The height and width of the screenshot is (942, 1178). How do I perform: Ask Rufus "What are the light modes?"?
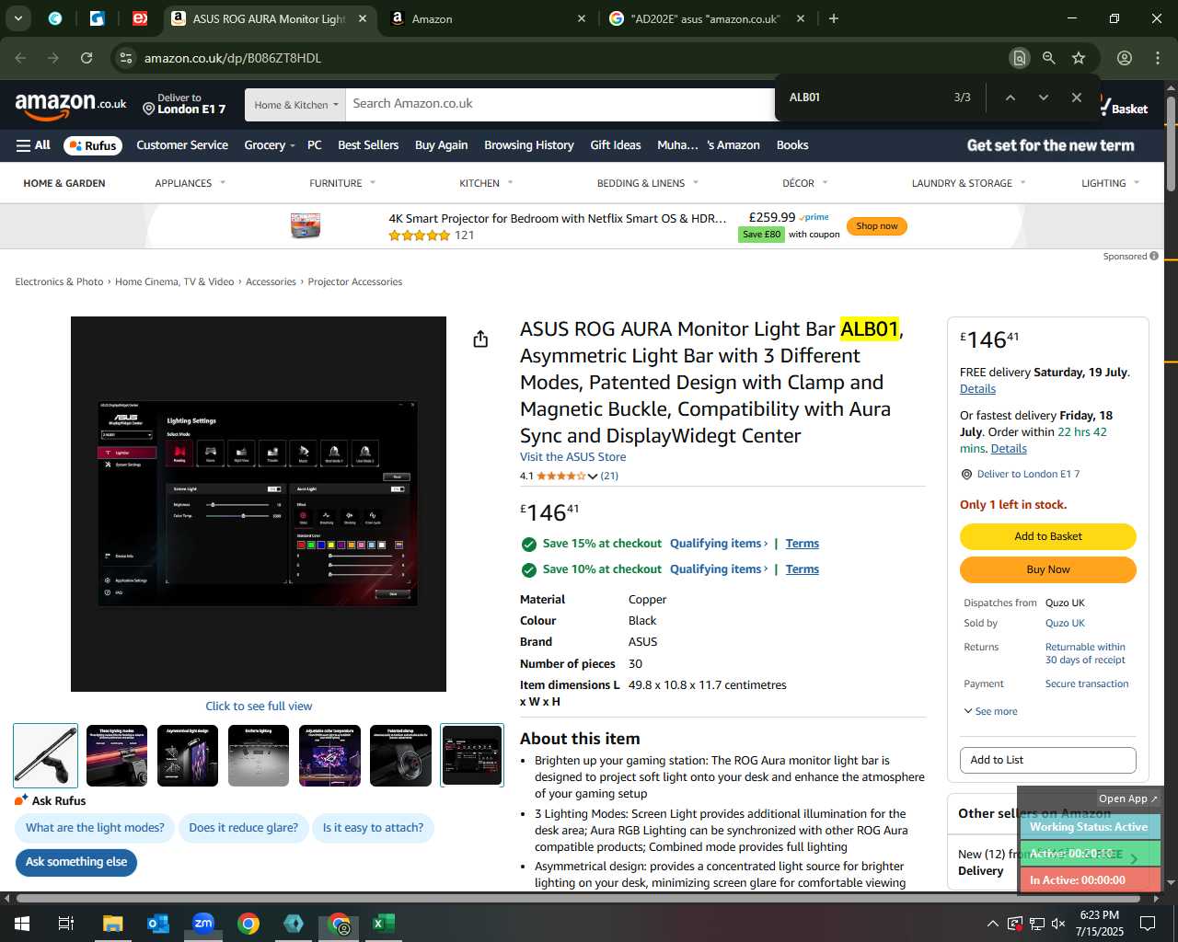(x=95, y=828)
